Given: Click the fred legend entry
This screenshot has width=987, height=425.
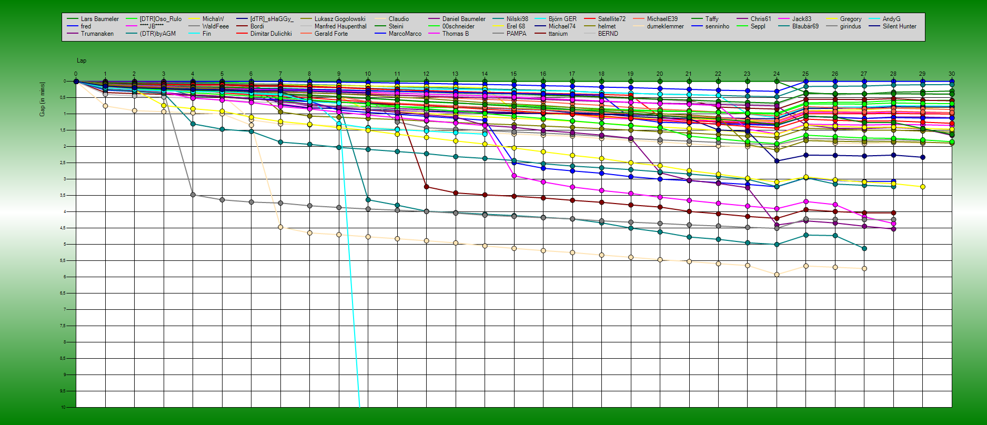Looking at the screenshot, I should pos(86,26).
